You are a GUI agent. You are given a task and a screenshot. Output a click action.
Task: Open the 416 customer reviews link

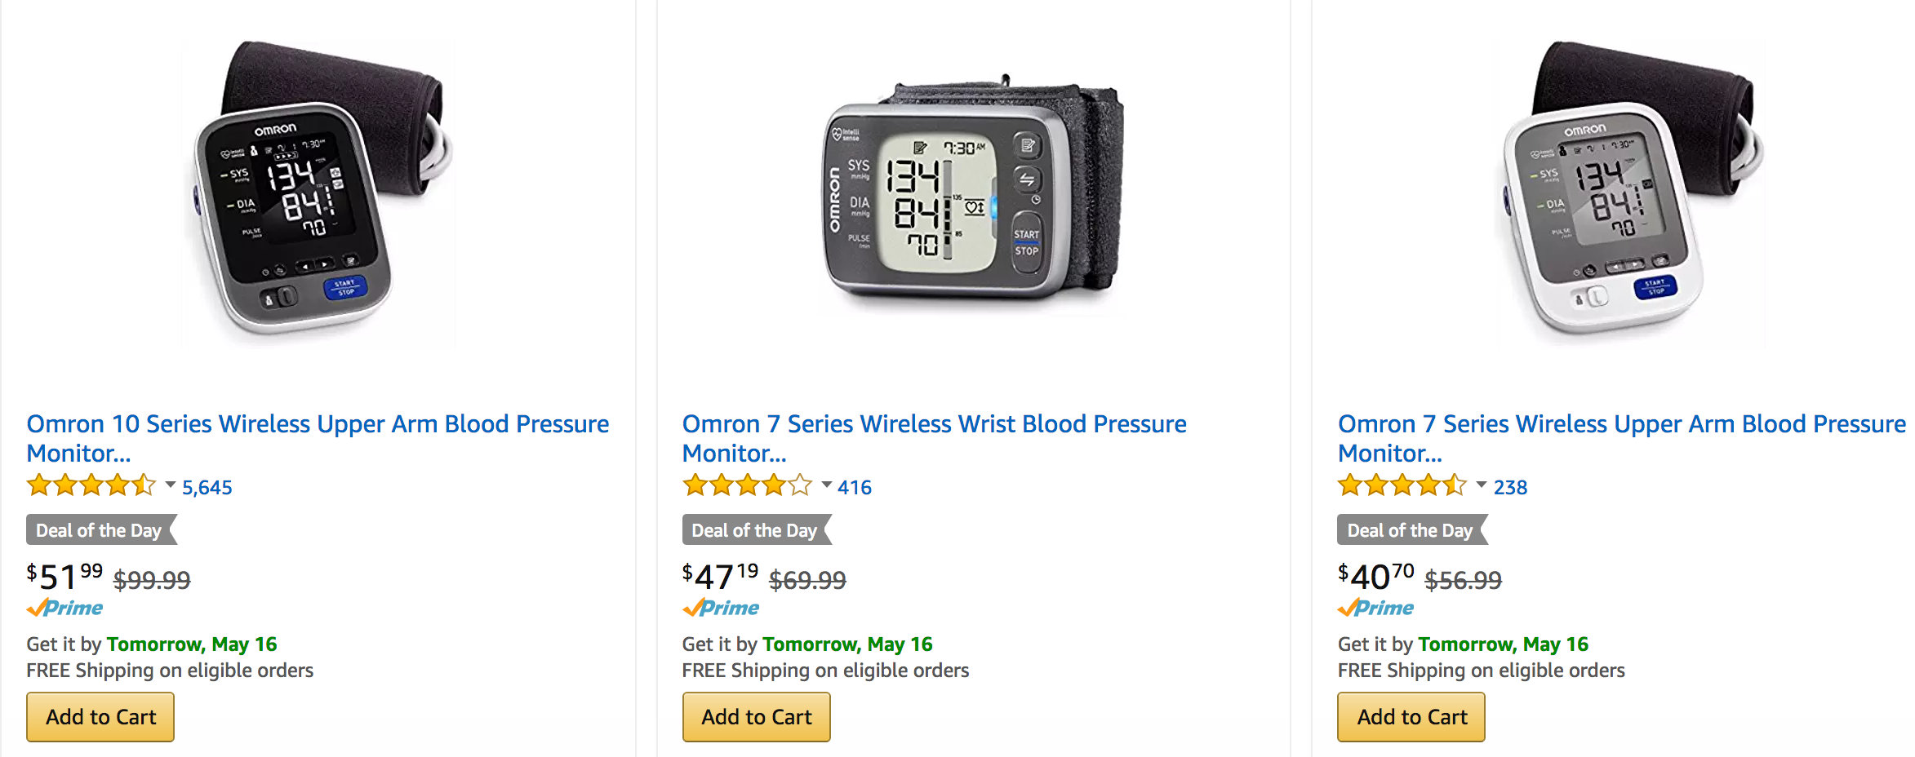855,488
